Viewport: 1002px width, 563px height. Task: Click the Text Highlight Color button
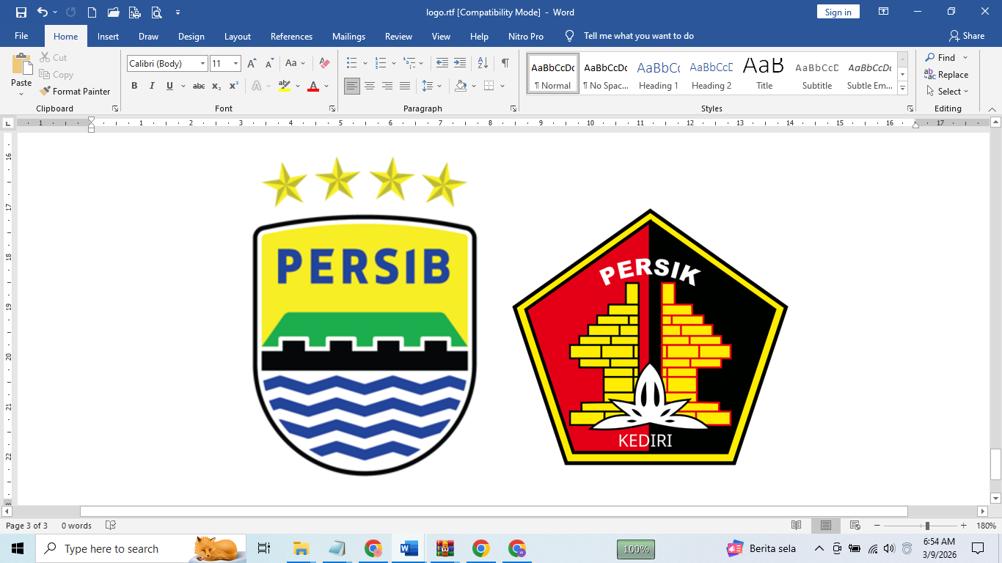click(285, 86)
